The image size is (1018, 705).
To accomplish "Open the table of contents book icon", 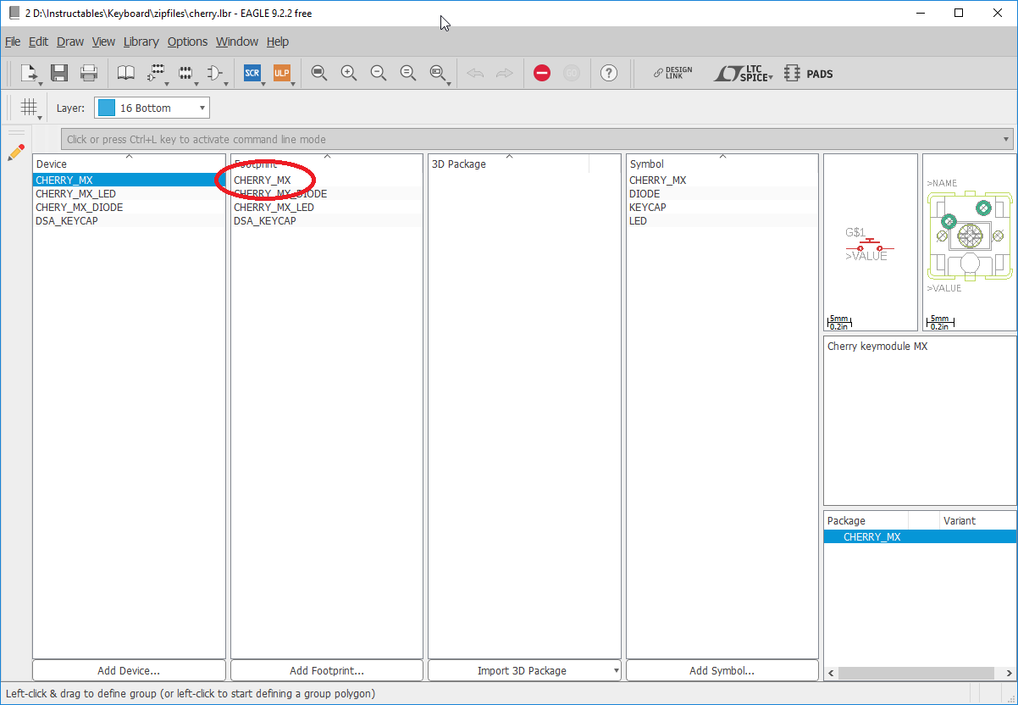I will click(125, 73).
